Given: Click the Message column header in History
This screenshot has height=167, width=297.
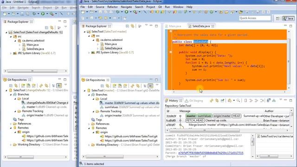Looking at the screenshot, I should click(185, 111).
